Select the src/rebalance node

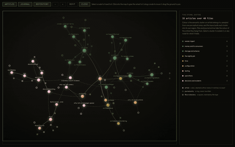[108, 105]
